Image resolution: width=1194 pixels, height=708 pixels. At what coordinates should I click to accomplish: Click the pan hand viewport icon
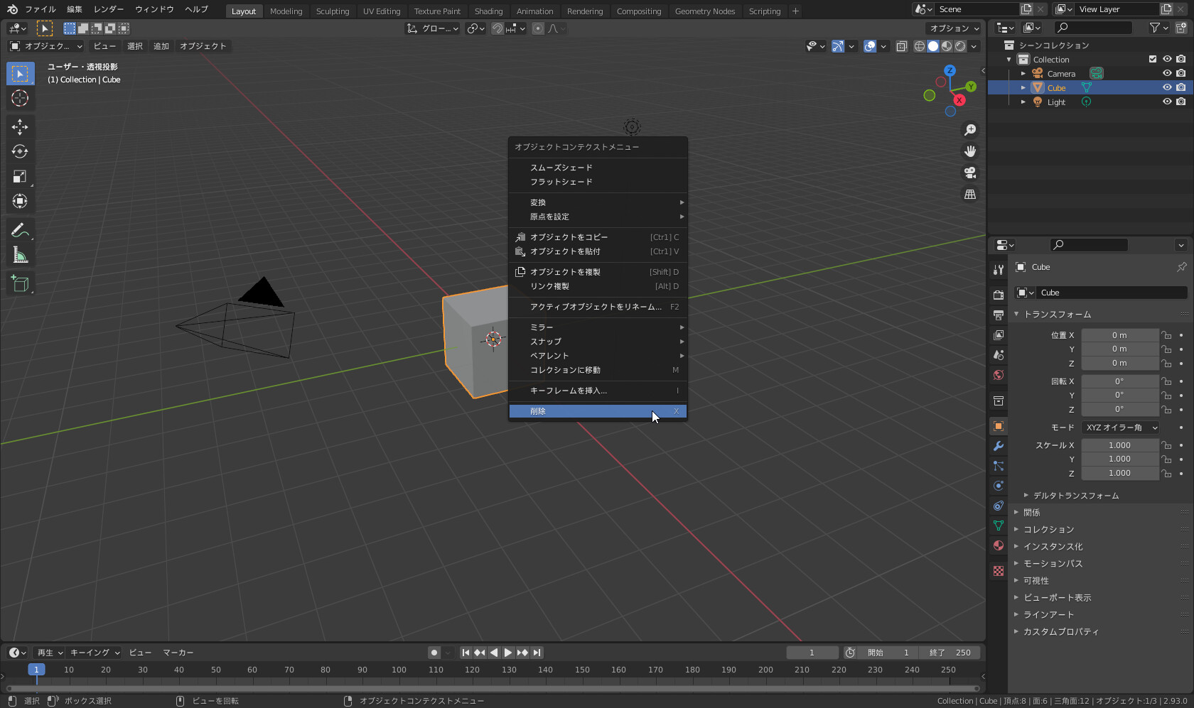coord(970,151)
